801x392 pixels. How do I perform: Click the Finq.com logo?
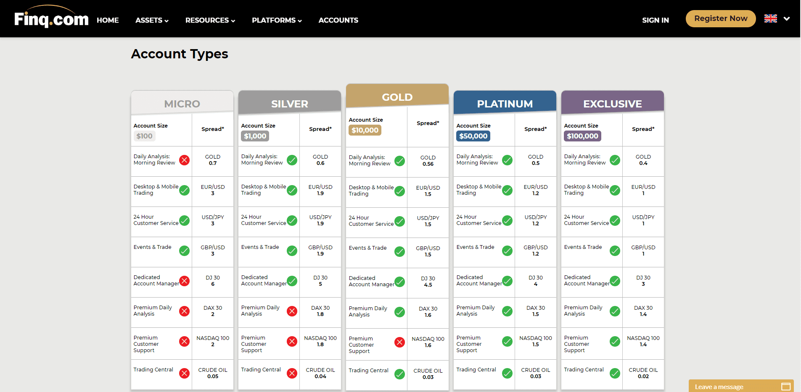pos(51,17)
